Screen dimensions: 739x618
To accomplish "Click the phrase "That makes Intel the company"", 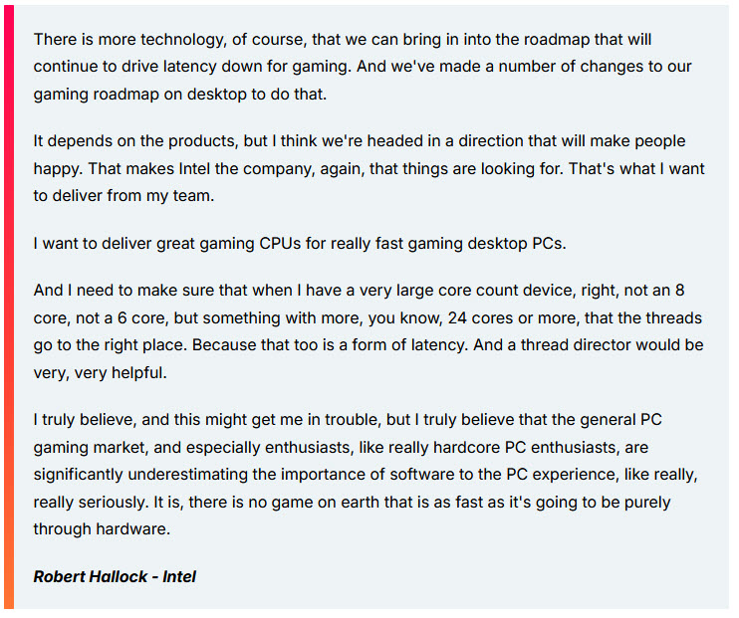I will (176, 168).
